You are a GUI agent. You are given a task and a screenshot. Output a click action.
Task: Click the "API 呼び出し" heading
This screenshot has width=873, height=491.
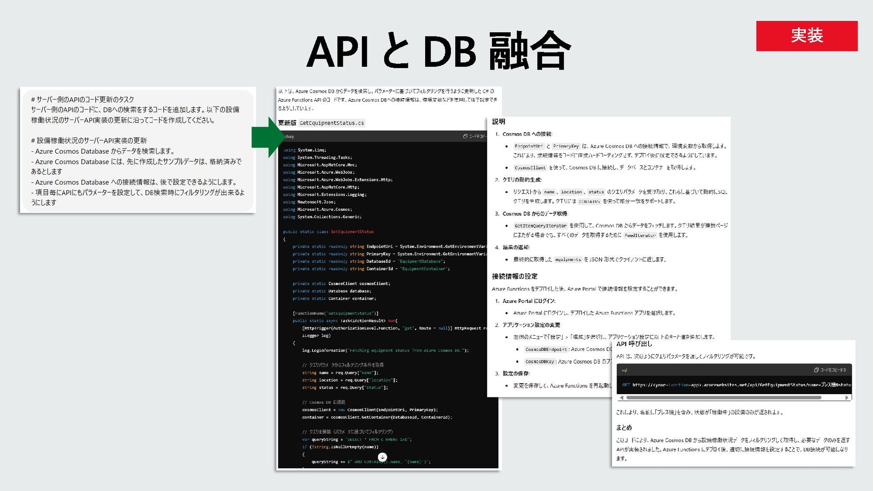(x=634, y=344)
